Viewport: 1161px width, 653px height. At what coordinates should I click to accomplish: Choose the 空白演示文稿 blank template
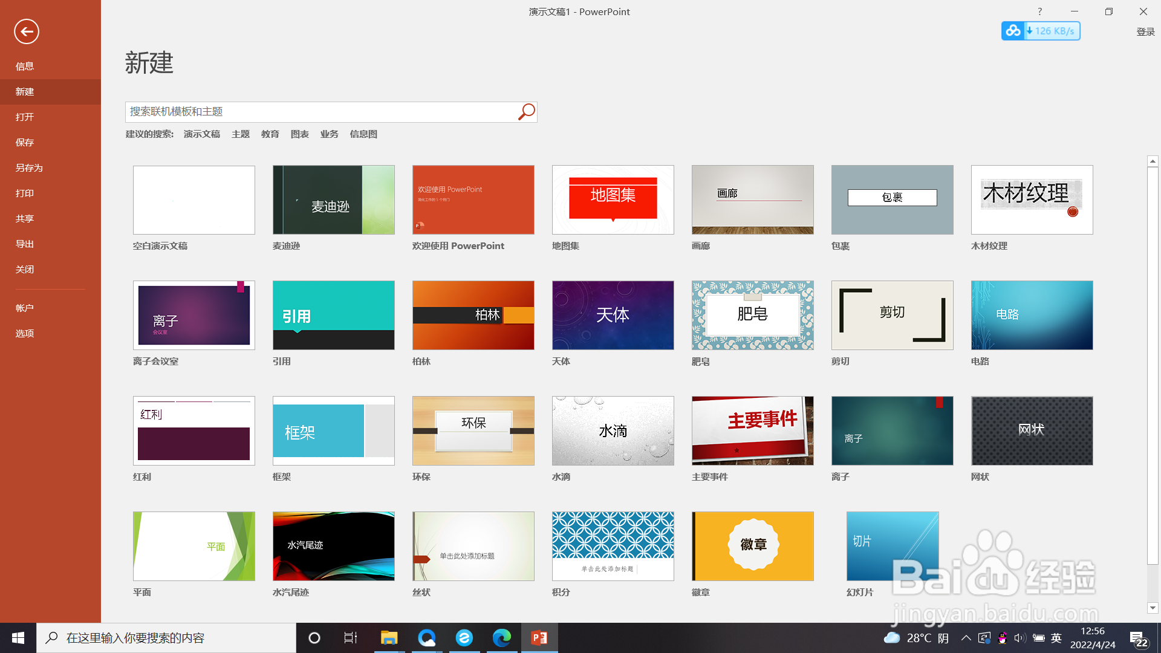(x=194, y=200)
